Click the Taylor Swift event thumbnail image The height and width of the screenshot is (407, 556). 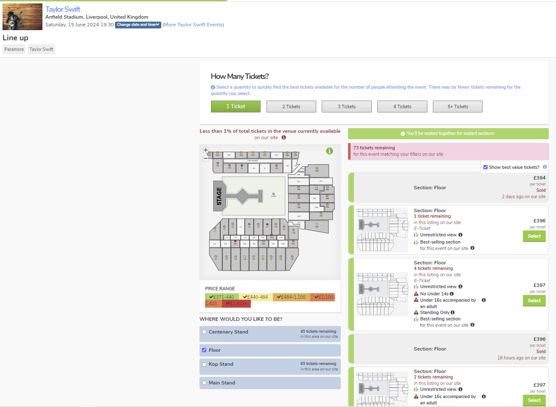pyautogui.click(x=22, y=17)
